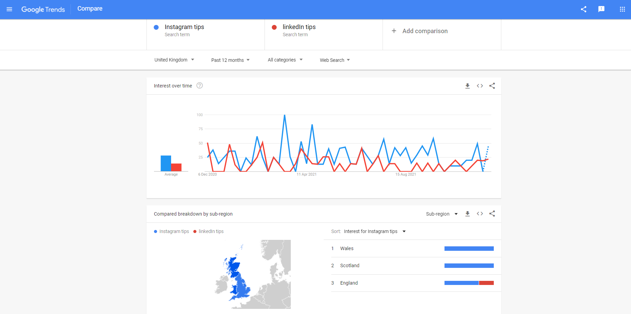Select England in the sub-region list
This screenshot has width=631, height=314.
coord(412,283)
